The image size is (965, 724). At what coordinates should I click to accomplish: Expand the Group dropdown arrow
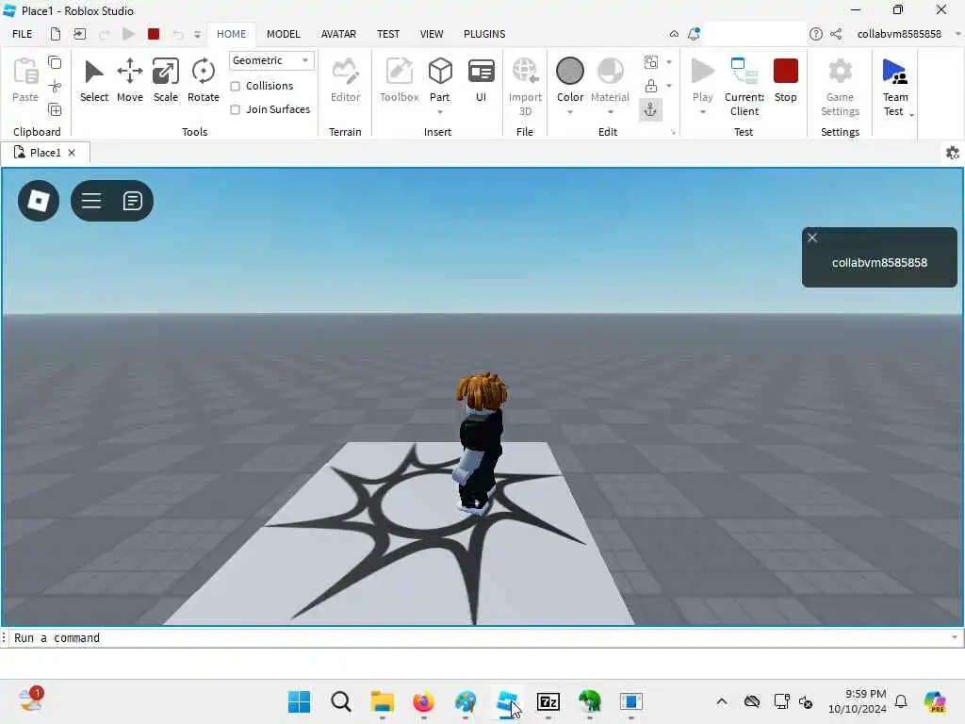[x=669, y=62]
